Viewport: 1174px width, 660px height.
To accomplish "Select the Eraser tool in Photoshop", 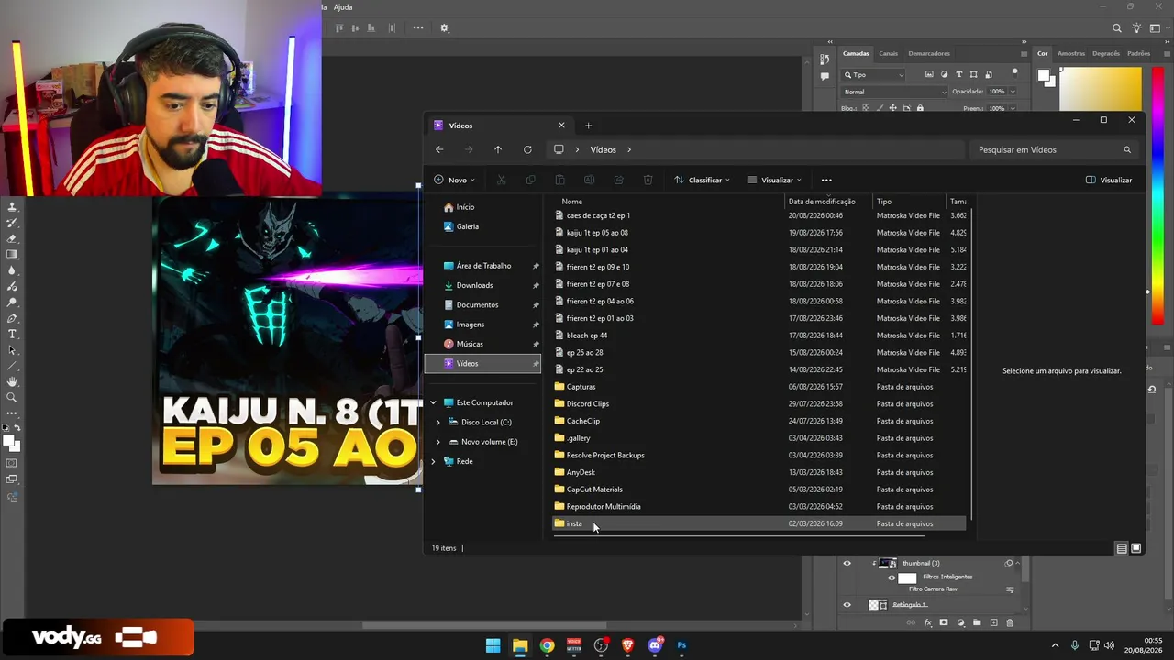I will pos(12,238).
